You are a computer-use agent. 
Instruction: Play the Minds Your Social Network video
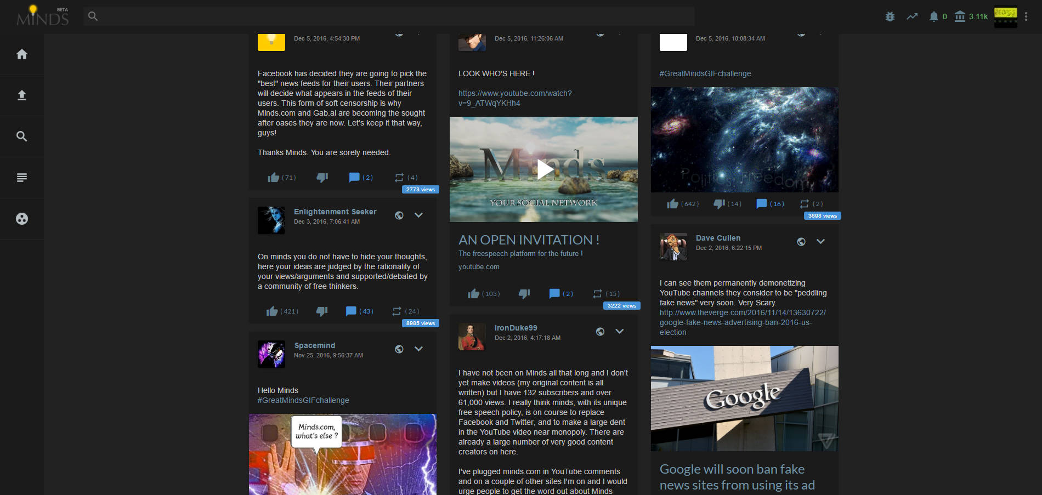(544, 169)
